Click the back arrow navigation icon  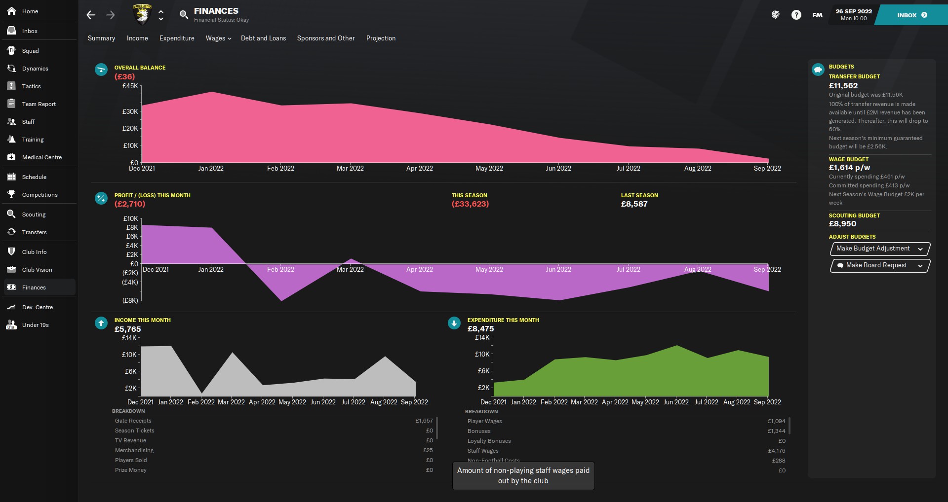click(x=90, y=15)
